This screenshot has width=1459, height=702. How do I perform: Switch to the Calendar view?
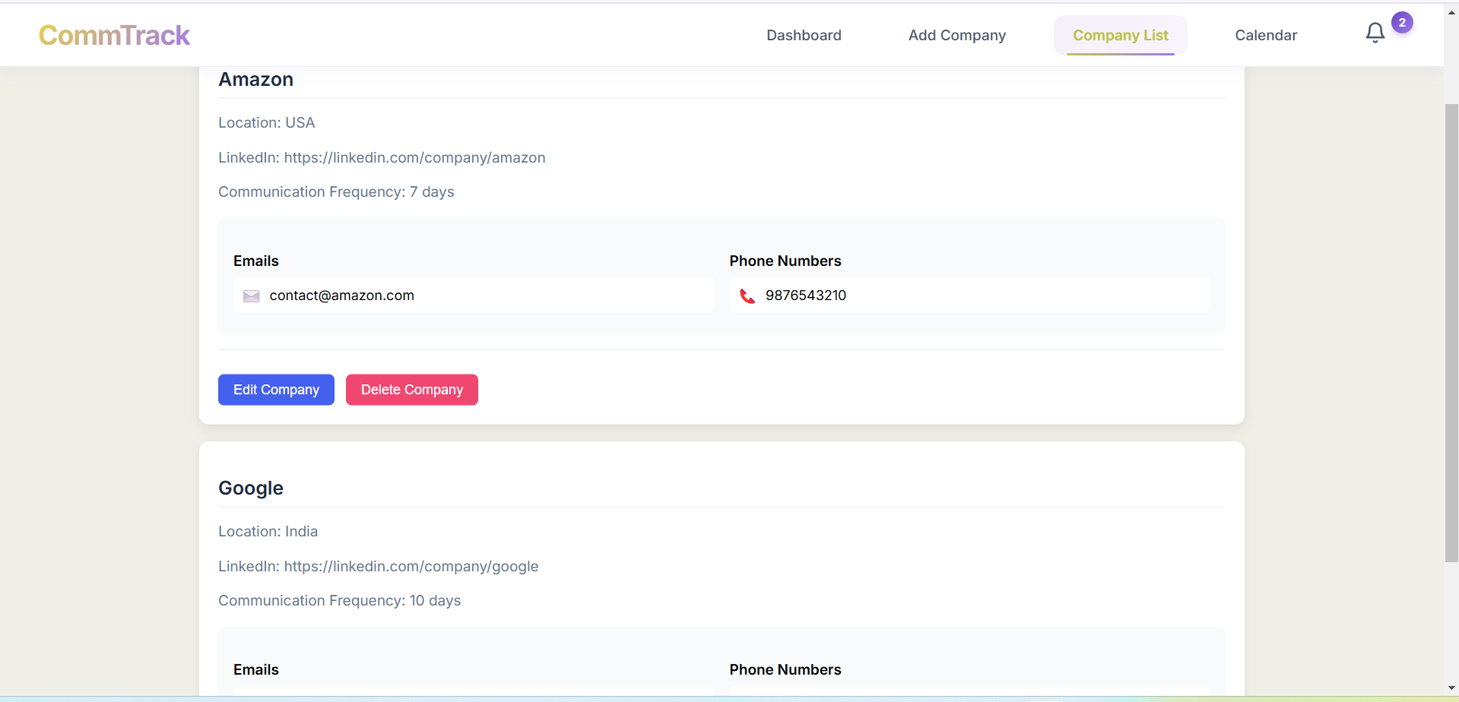pyautogui.click(x=1265, y=35)
